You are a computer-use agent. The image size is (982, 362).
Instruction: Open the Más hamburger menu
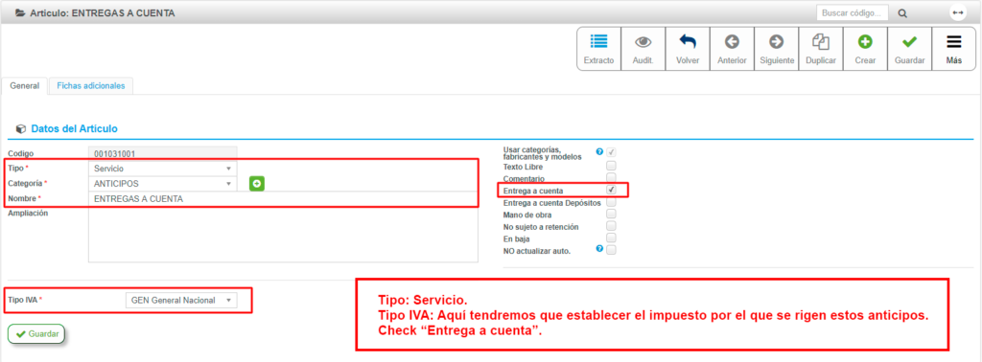(x=954, y=49)
